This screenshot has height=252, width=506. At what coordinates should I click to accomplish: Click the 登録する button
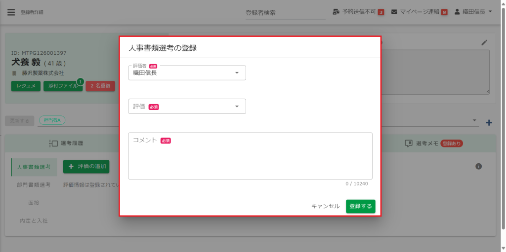click(360, 206)
